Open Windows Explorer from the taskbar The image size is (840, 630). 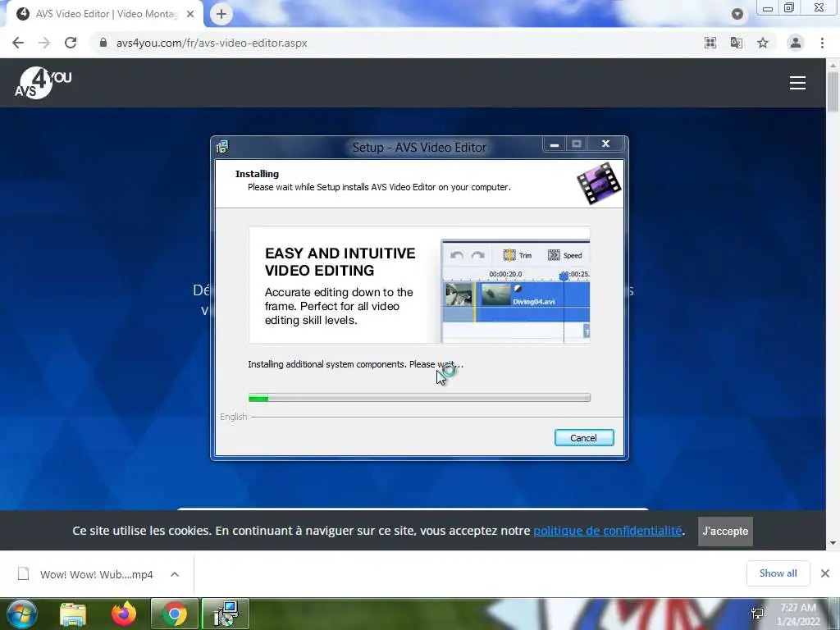73,614
